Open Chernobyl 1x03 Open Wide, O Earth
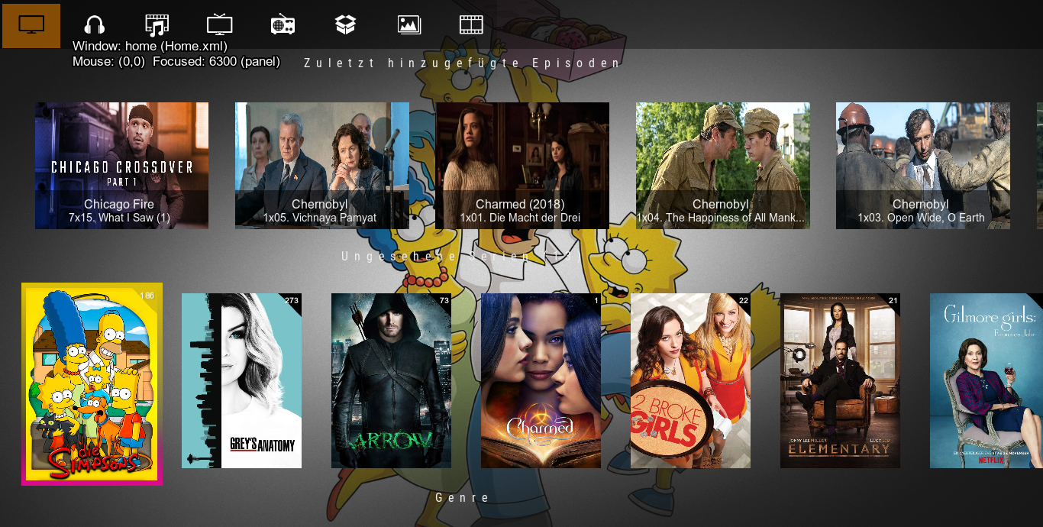This screenshot has height=527, width=1043. 923,166
